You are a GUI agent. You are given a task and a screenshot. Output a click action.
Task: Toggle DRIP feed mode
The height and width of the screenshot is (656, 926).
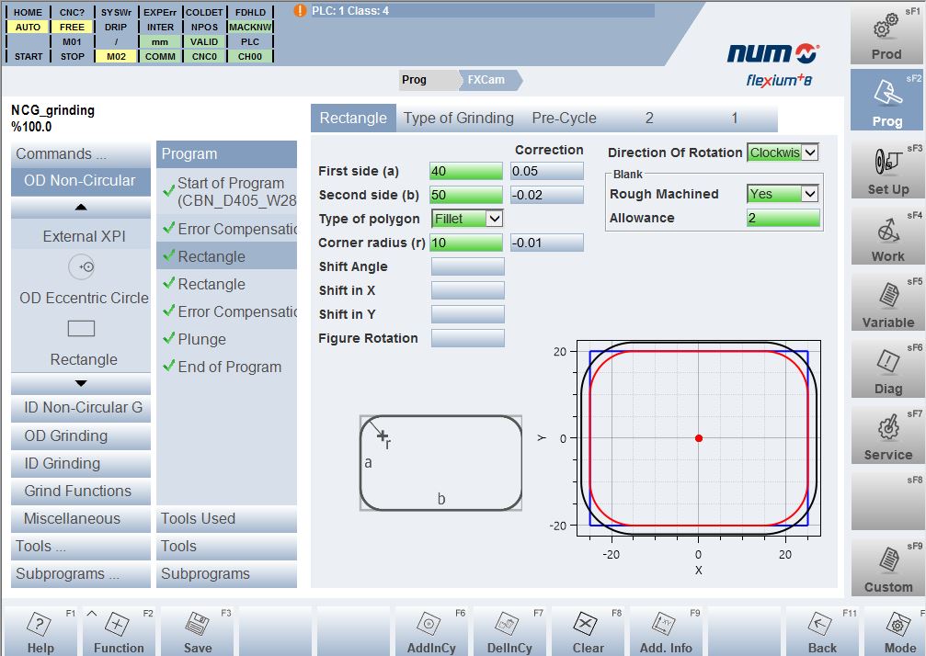point(115,27)
